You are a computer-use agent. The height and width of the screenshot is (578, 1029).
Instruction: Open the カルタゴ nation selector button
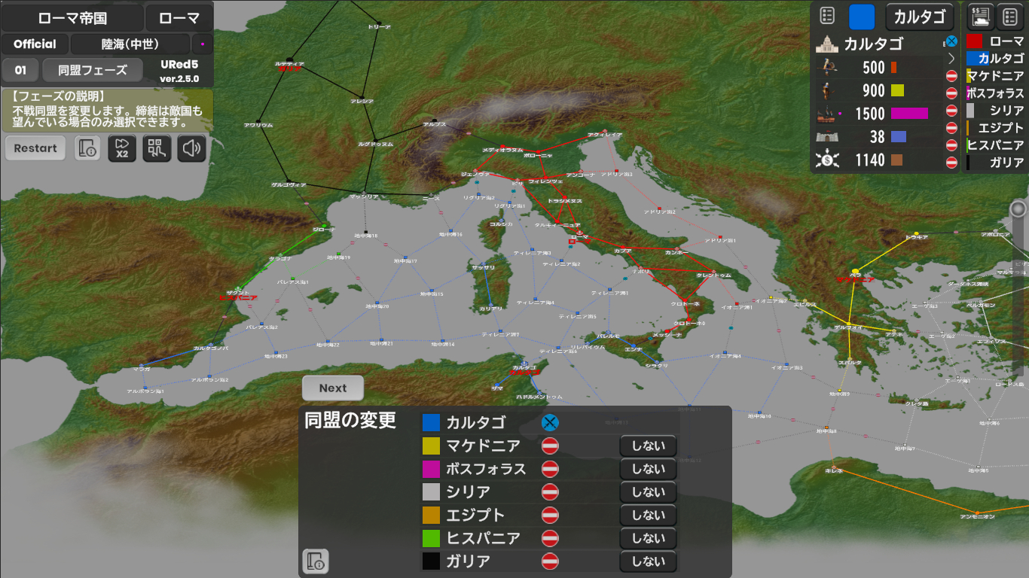point(920,16)
